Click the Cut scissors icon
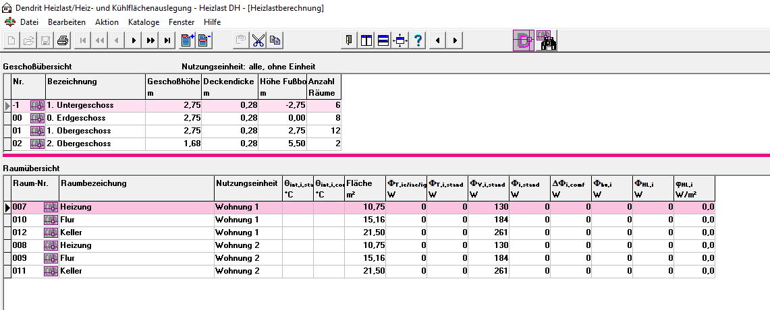The height and width of the screenshot is (310, 770). click(x=258, y=40)
